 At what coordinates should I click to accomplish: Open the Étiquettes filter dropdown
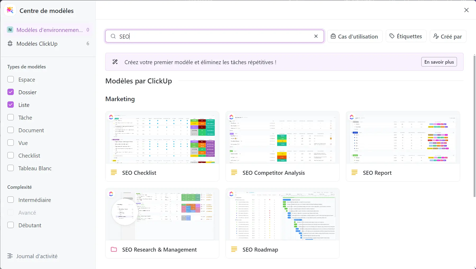click(406, 36)
